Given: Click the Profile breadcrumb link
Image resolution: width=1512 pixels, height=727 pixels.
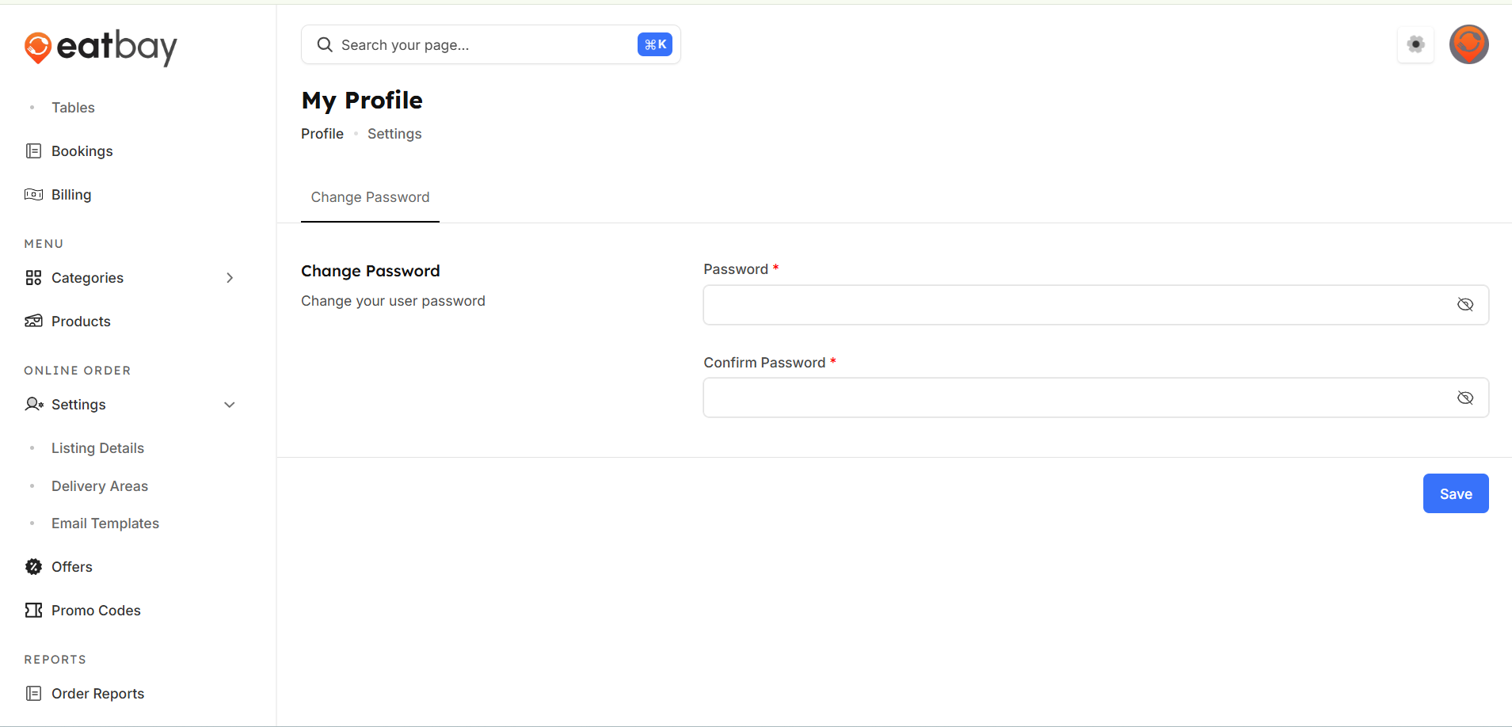Looking at the screenshot, I should (322, 134).
